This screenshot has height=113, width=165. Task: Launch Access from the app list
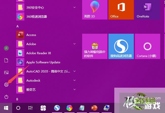tap(46, 35)
